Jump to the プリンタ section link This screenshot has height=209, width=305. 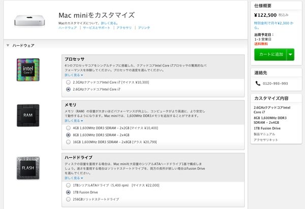[144, 28]
